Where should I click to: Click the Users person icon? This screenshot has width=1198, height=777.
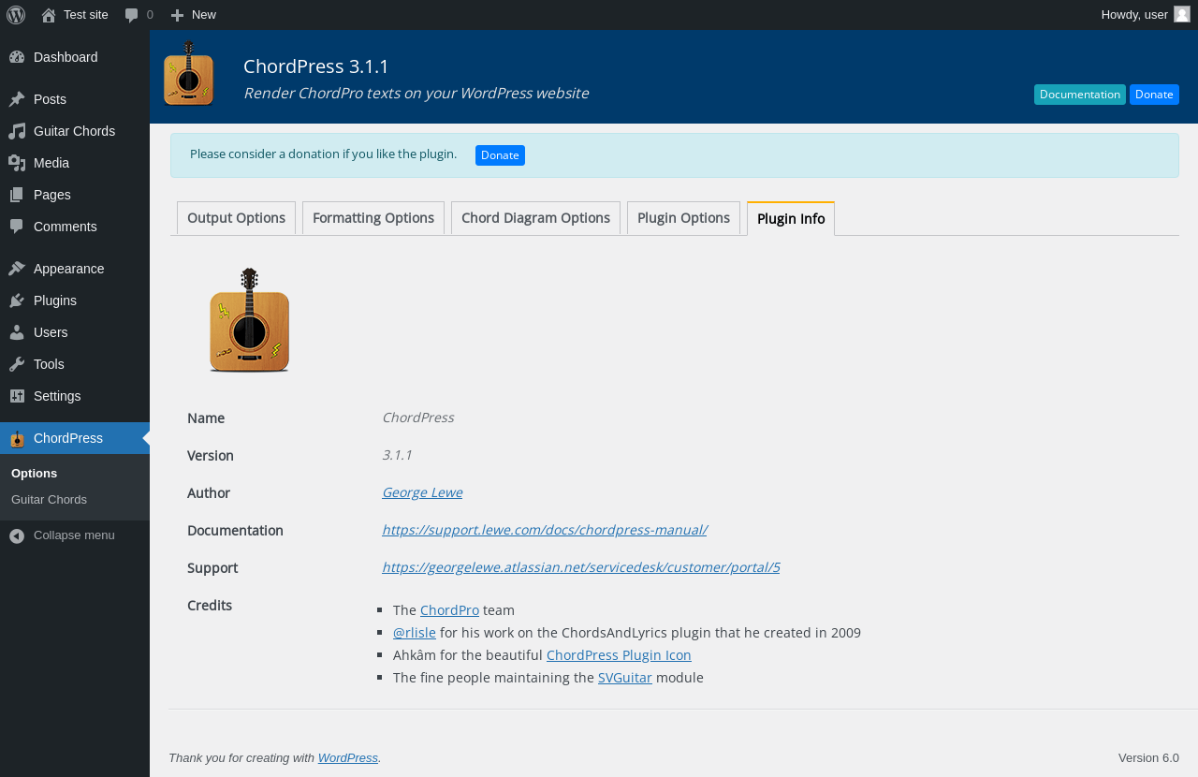pyautogui.click(x=17, y=332)
